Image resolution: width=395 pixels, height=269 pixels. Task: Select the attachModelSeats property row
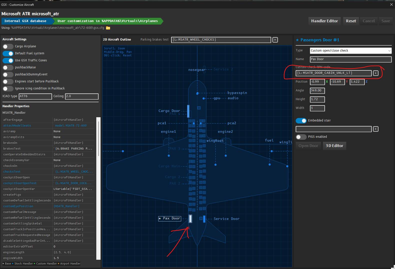coord(48,126)
